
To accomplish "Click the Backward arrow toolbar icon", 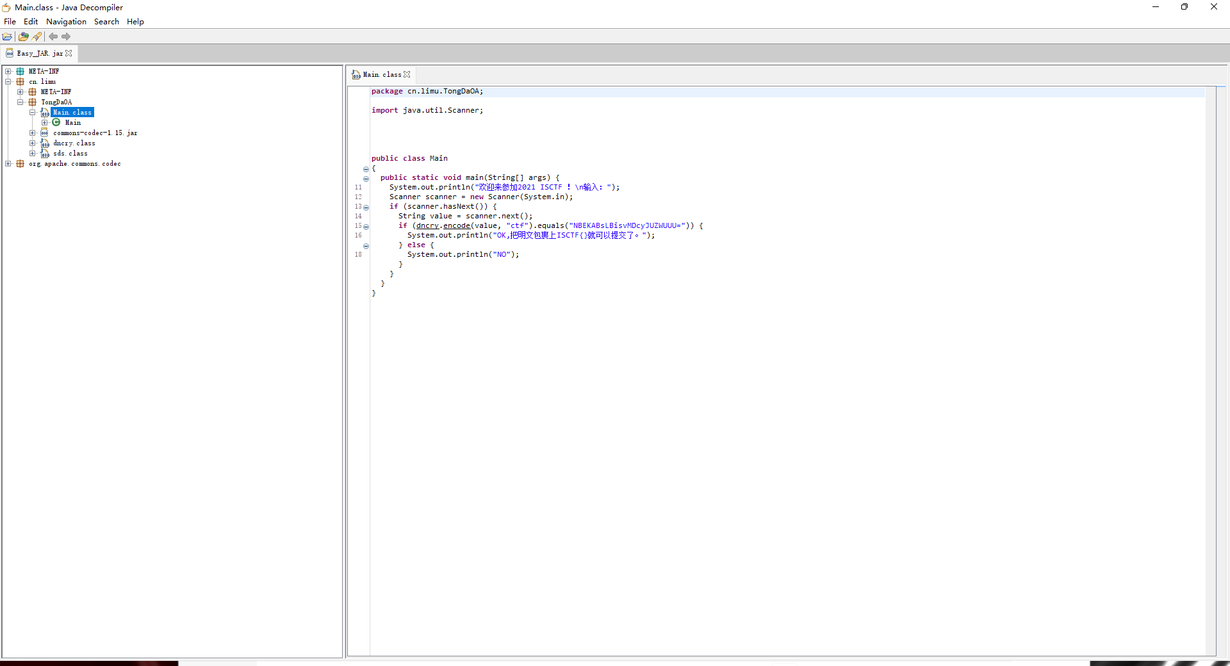I will pyautogui.click(x=53, y=37).
